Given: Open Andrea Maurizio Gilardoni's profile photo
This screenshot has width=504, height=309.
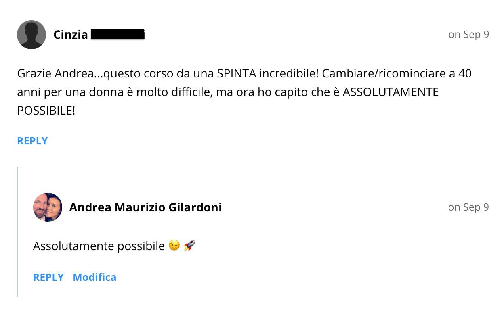Looking at the screenshot, I should click(48, 207).
